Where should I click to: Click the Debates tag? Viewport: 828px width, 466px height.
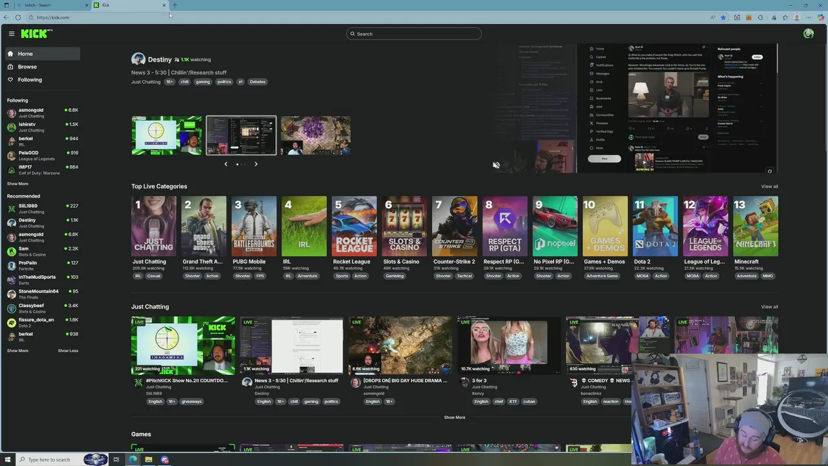click(x=257, y=82)
